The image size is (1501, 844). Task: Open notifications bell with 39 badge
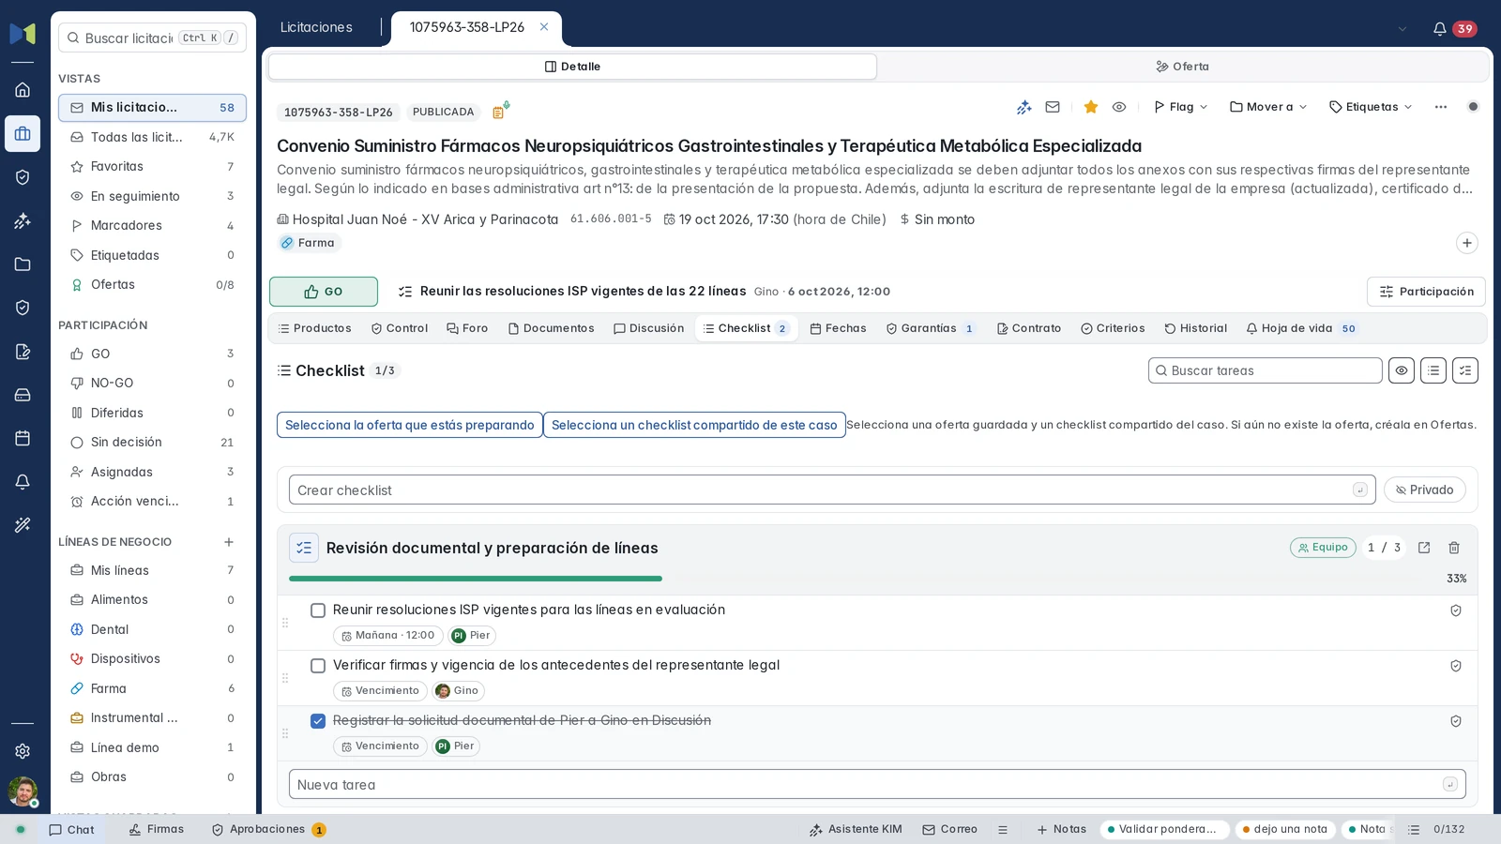click(x=1454, y=29)
